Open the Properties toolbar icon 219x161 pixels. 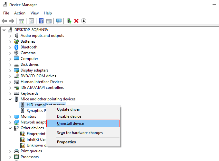point(32,21)
